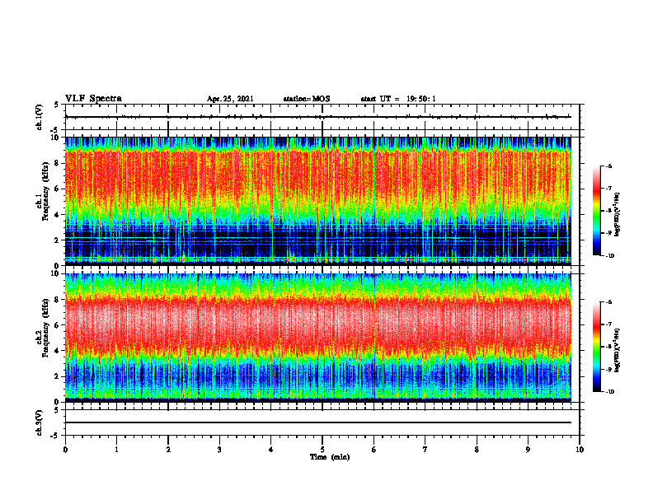Click time axis tick label "10"
653x504 pixels.
pos(580,450)
